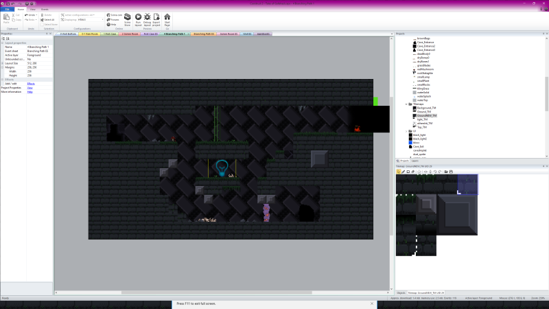Open the Branching Path ES tab
This screenshot has width=549, height=309.
203,34
